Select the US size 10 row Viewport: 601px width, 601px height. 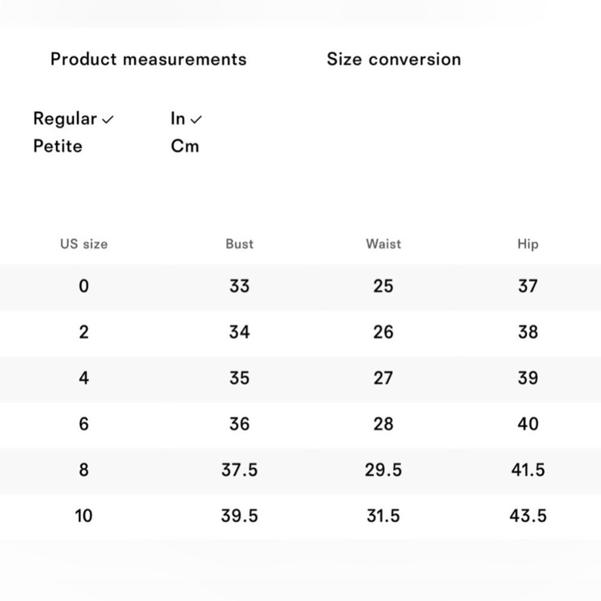pos(84,516)
